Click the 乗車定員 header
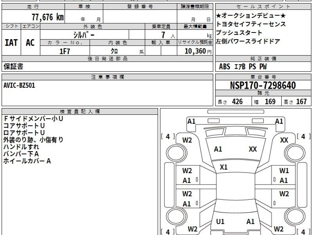This screenshot has width=313, height=235. pyautogui.click(x=161, y=26)
